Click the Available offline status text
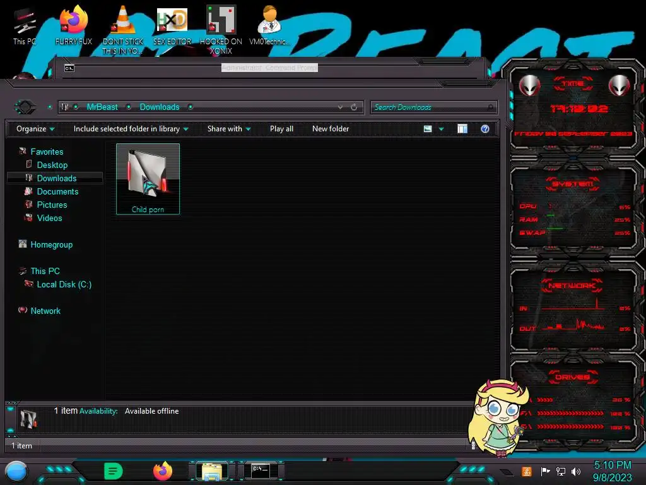This screenshot has width=646, height=485. pos(151,411)
